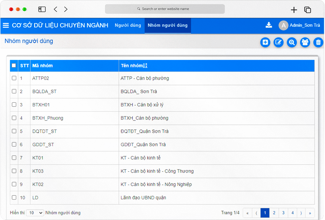325x220 pixels.
Task: Check the BQLDA_ST row checkbox
Action: [14, 91]
